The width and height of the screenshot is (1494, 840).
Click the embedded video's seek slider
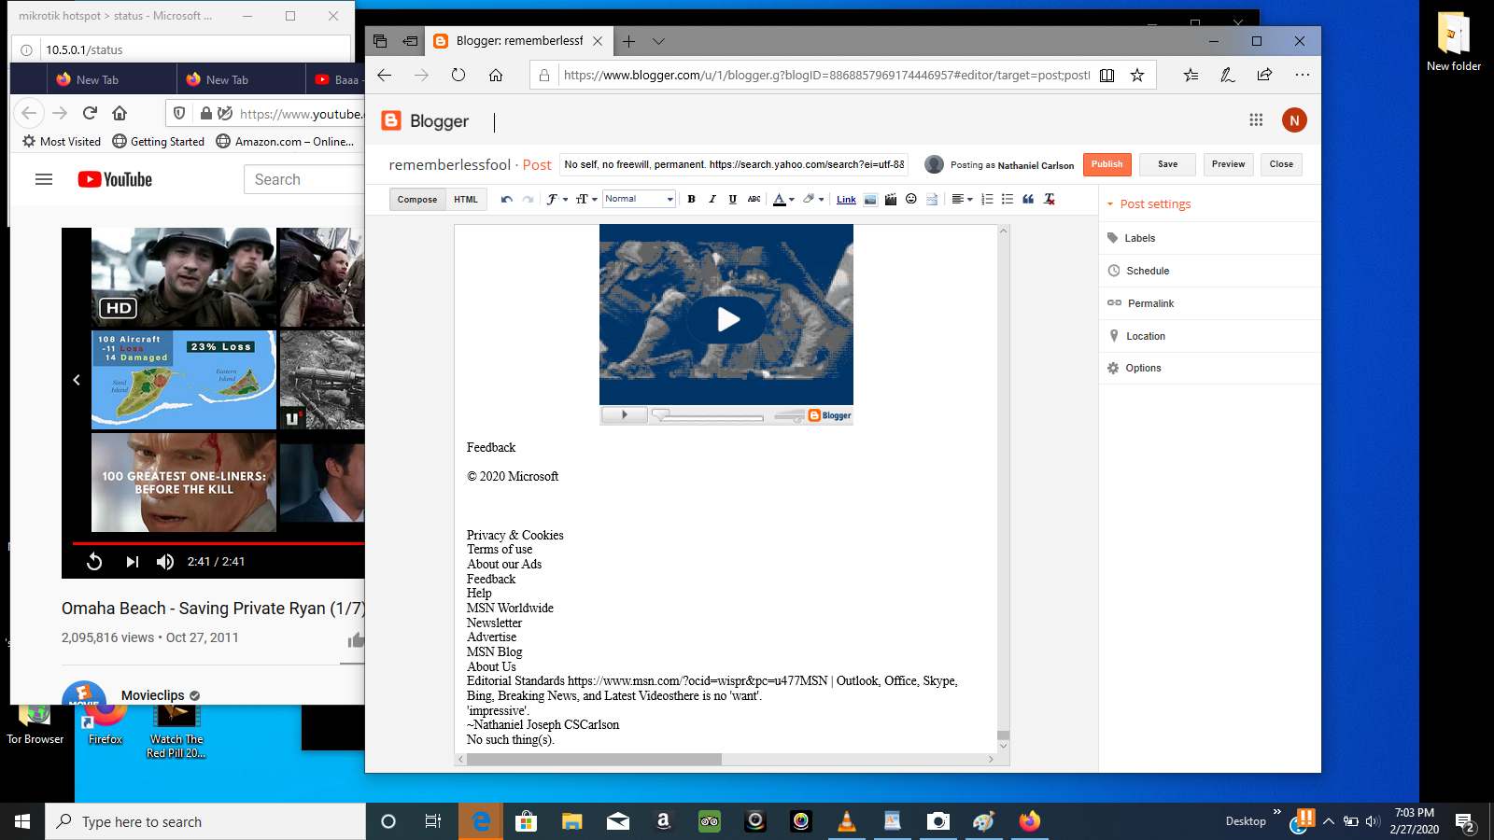coord(708,415)
